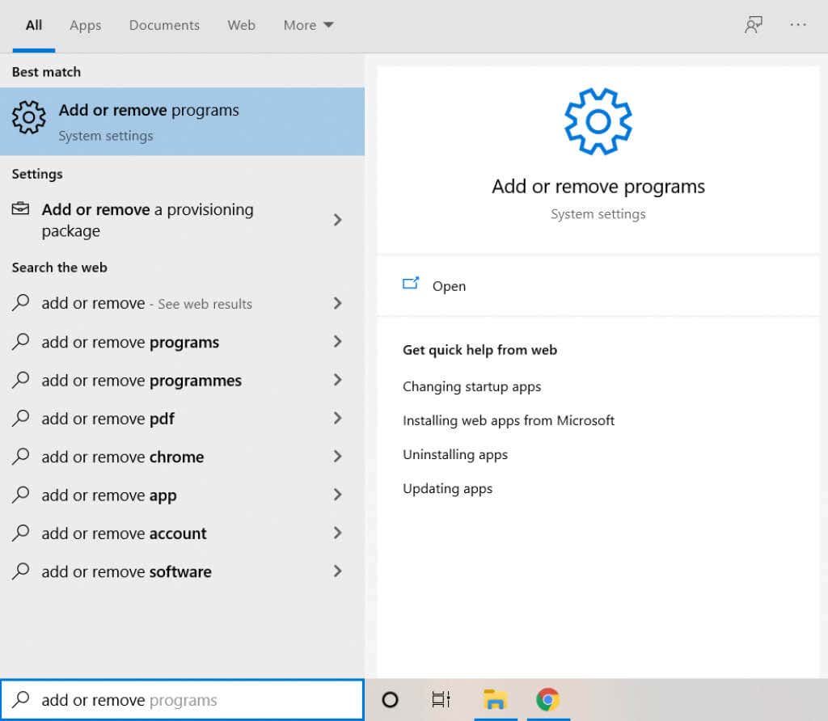This screenshot has width=828, height=721.
Task: Open 'Changing startup apps' help link
Action: (x=471, y=386)
